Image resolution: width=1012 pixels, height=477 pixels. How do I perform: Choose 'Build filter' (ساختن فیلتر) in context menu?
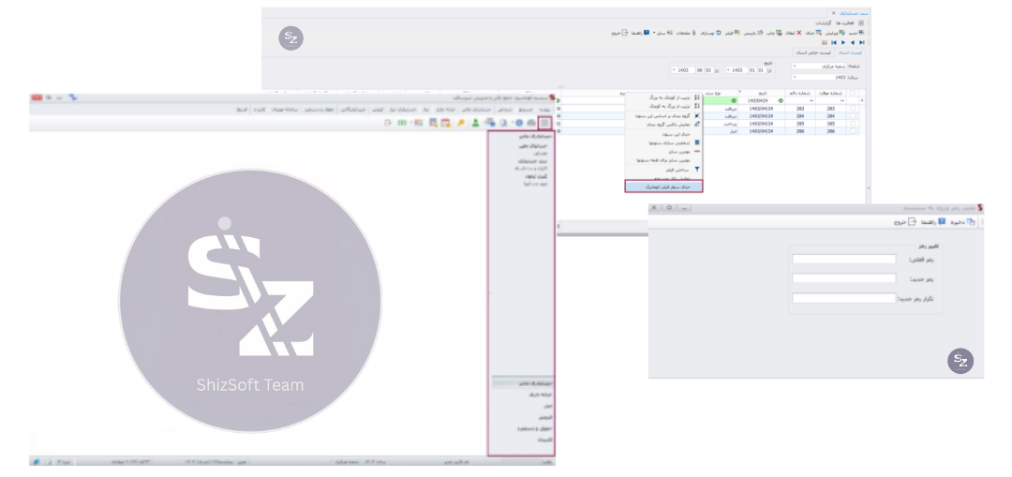(664, 170)
